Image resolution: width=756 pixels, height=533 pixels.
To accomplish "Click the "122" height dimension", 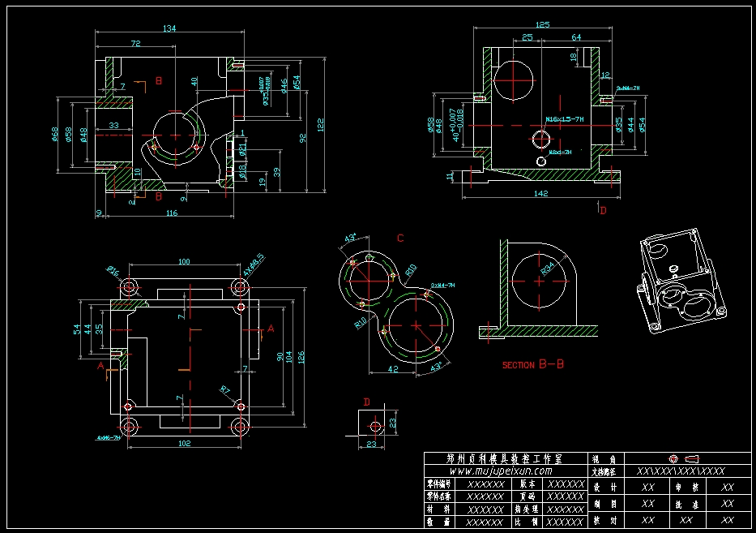I will point(321,125).
